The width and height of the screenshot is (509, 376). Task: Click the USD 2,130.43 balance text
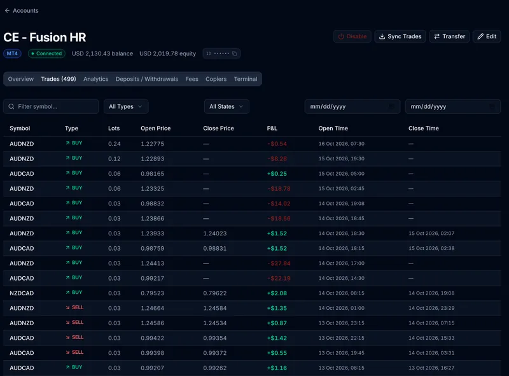point(102,53)
